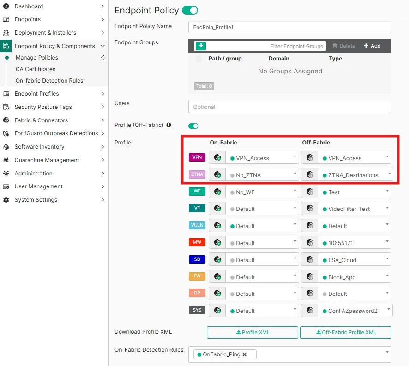Click the Endpoint Profiles sidebar icon
Screen dimensions: 409x366
tap(6, 94)
